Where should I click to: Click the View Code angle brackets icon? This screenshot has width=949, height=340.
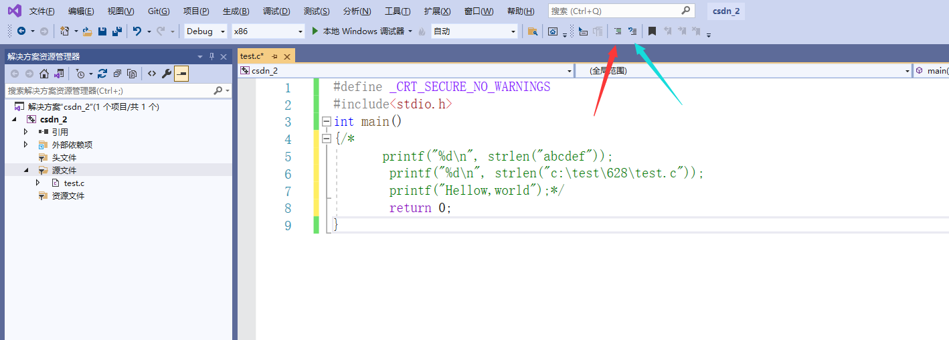(x=152, y=74)
